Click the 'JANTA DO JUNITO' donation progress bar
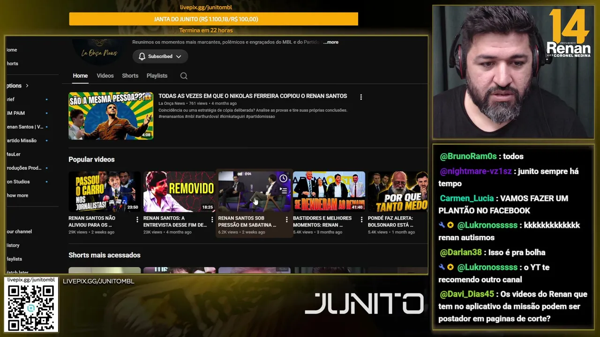 pos(213,19)
